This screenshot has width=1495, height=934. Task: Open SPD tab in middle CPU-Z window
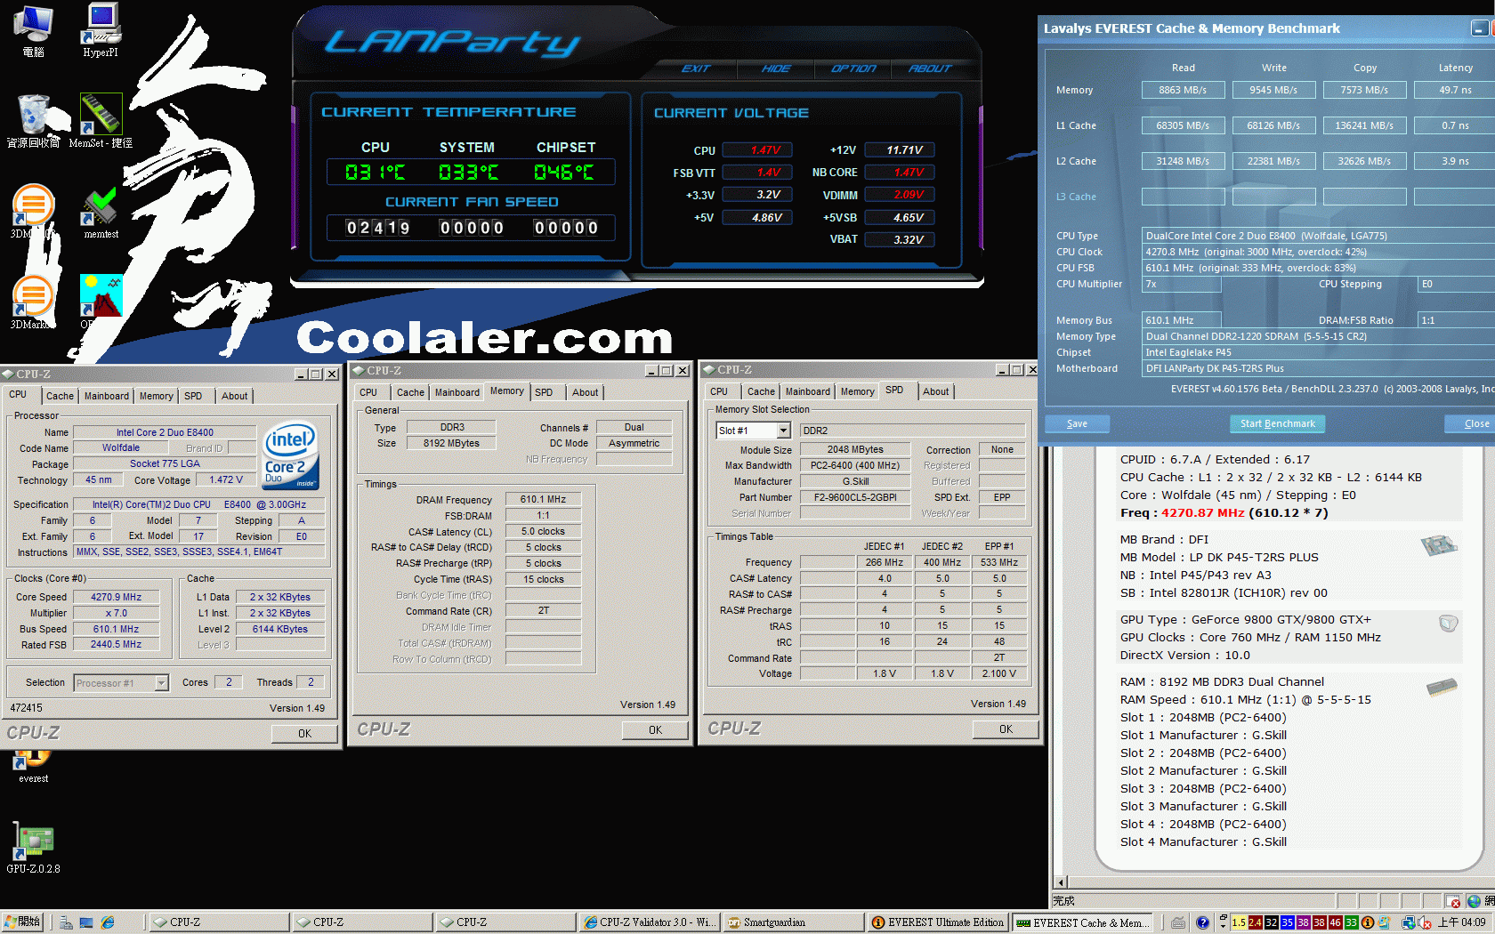[544, 392]
